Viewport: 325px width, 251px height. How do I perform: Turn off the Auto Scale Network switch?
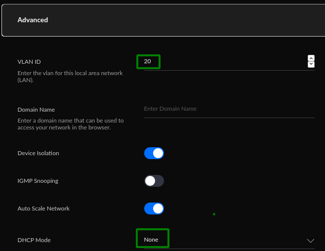[x=154, y=209]
